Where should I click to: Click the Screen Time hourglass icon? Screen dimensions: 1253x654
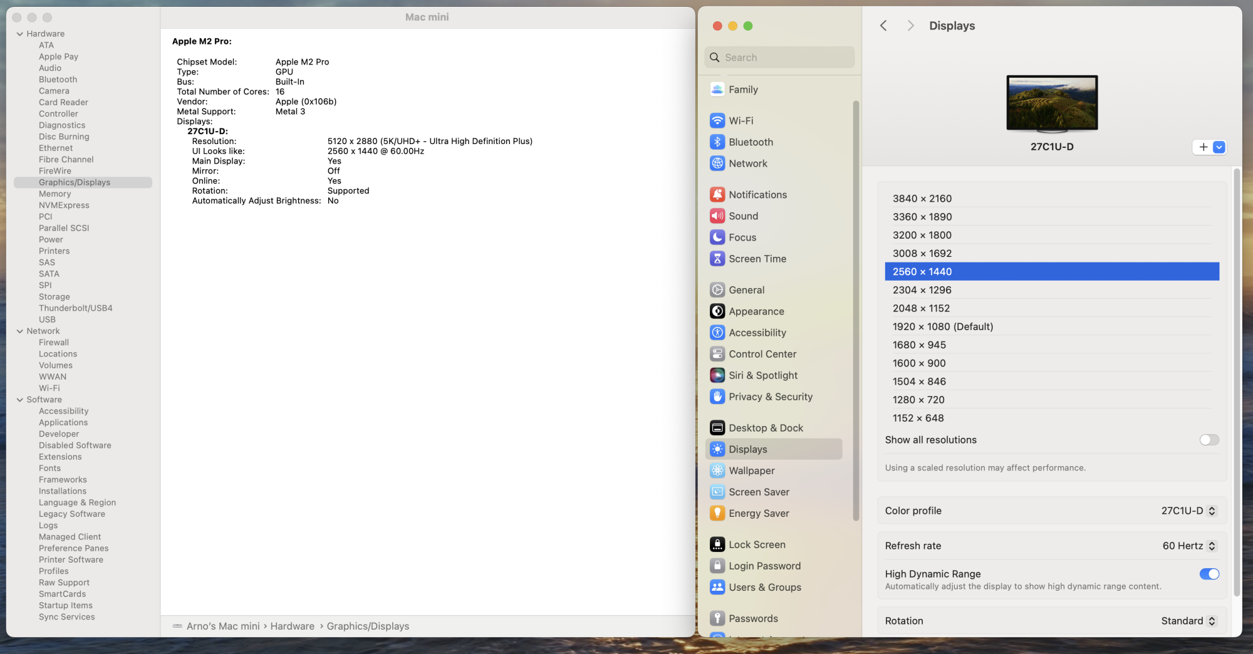tap(717, 259)
